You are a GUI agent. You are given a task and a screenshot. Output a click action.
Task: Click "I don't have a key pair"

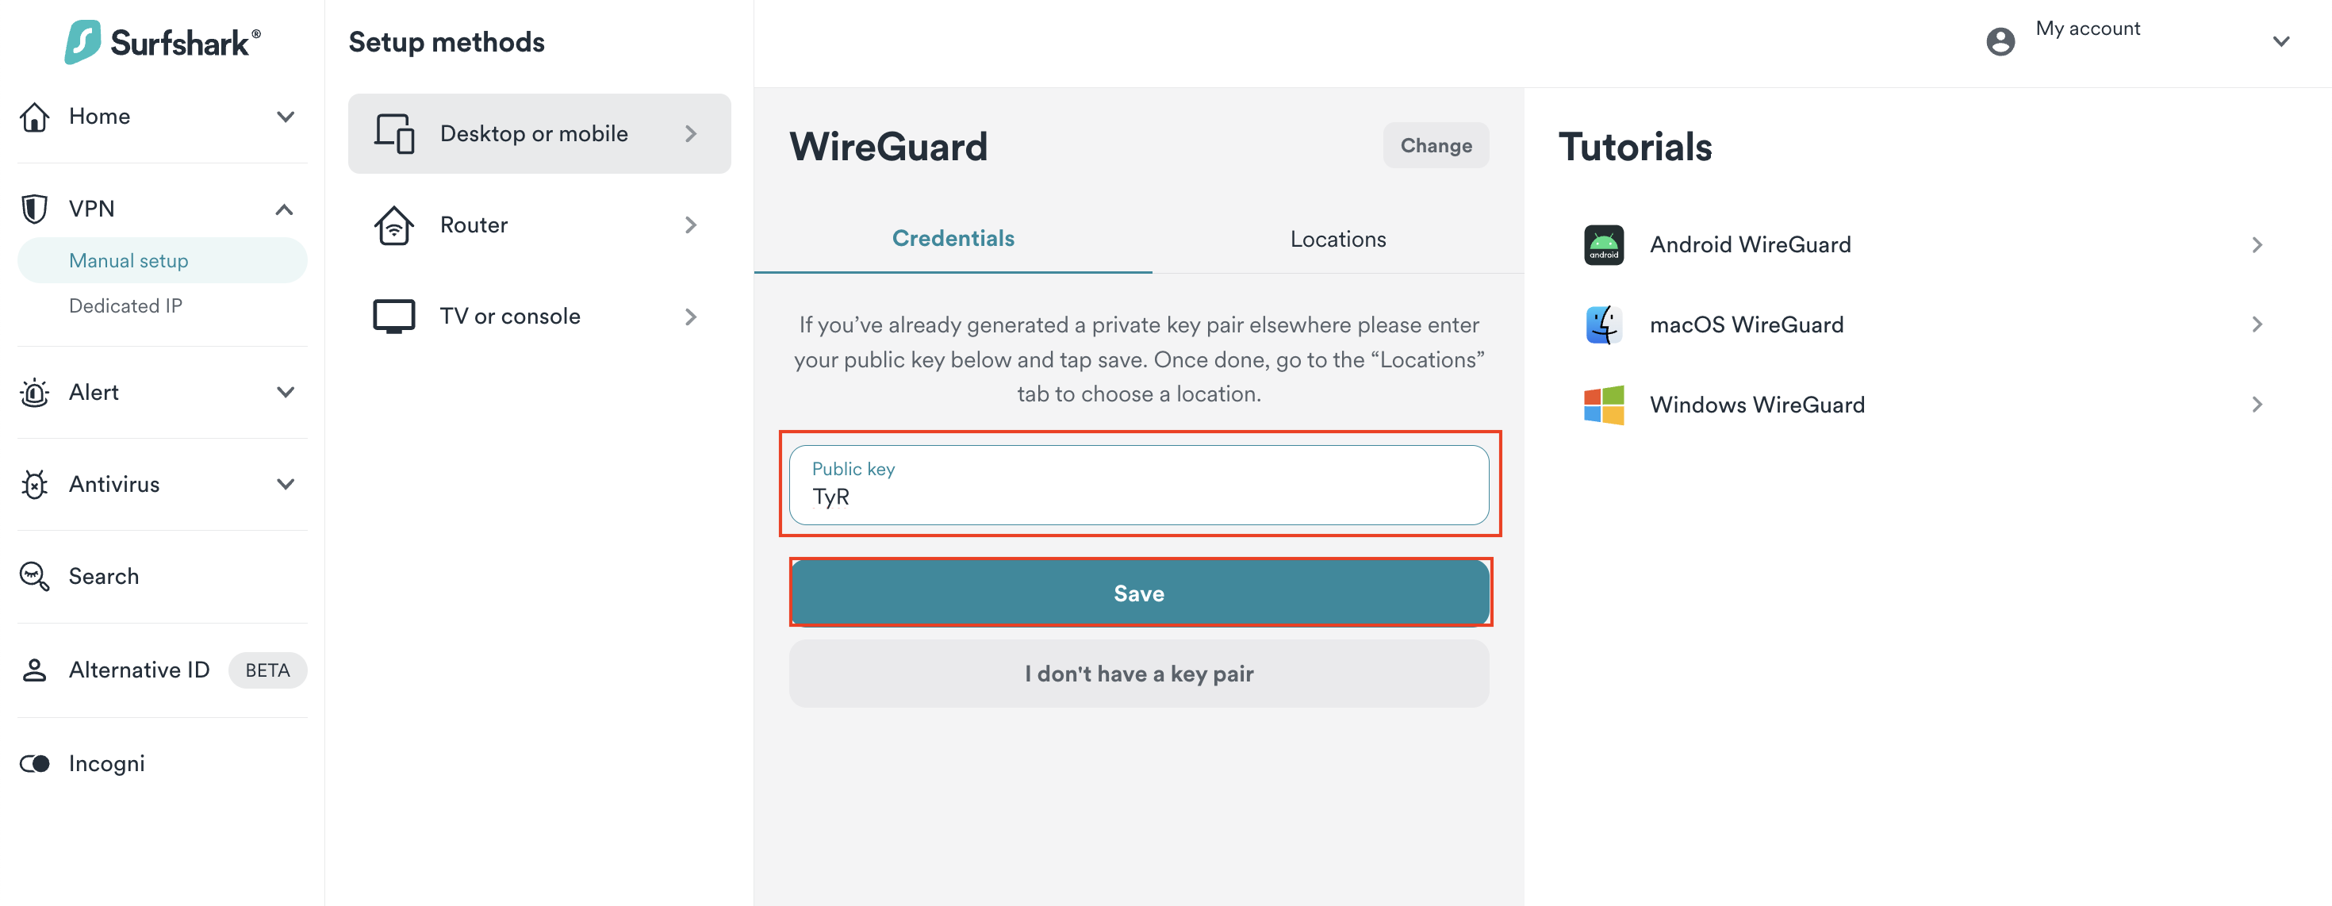pyautogui.click(x=1138, y=674)
